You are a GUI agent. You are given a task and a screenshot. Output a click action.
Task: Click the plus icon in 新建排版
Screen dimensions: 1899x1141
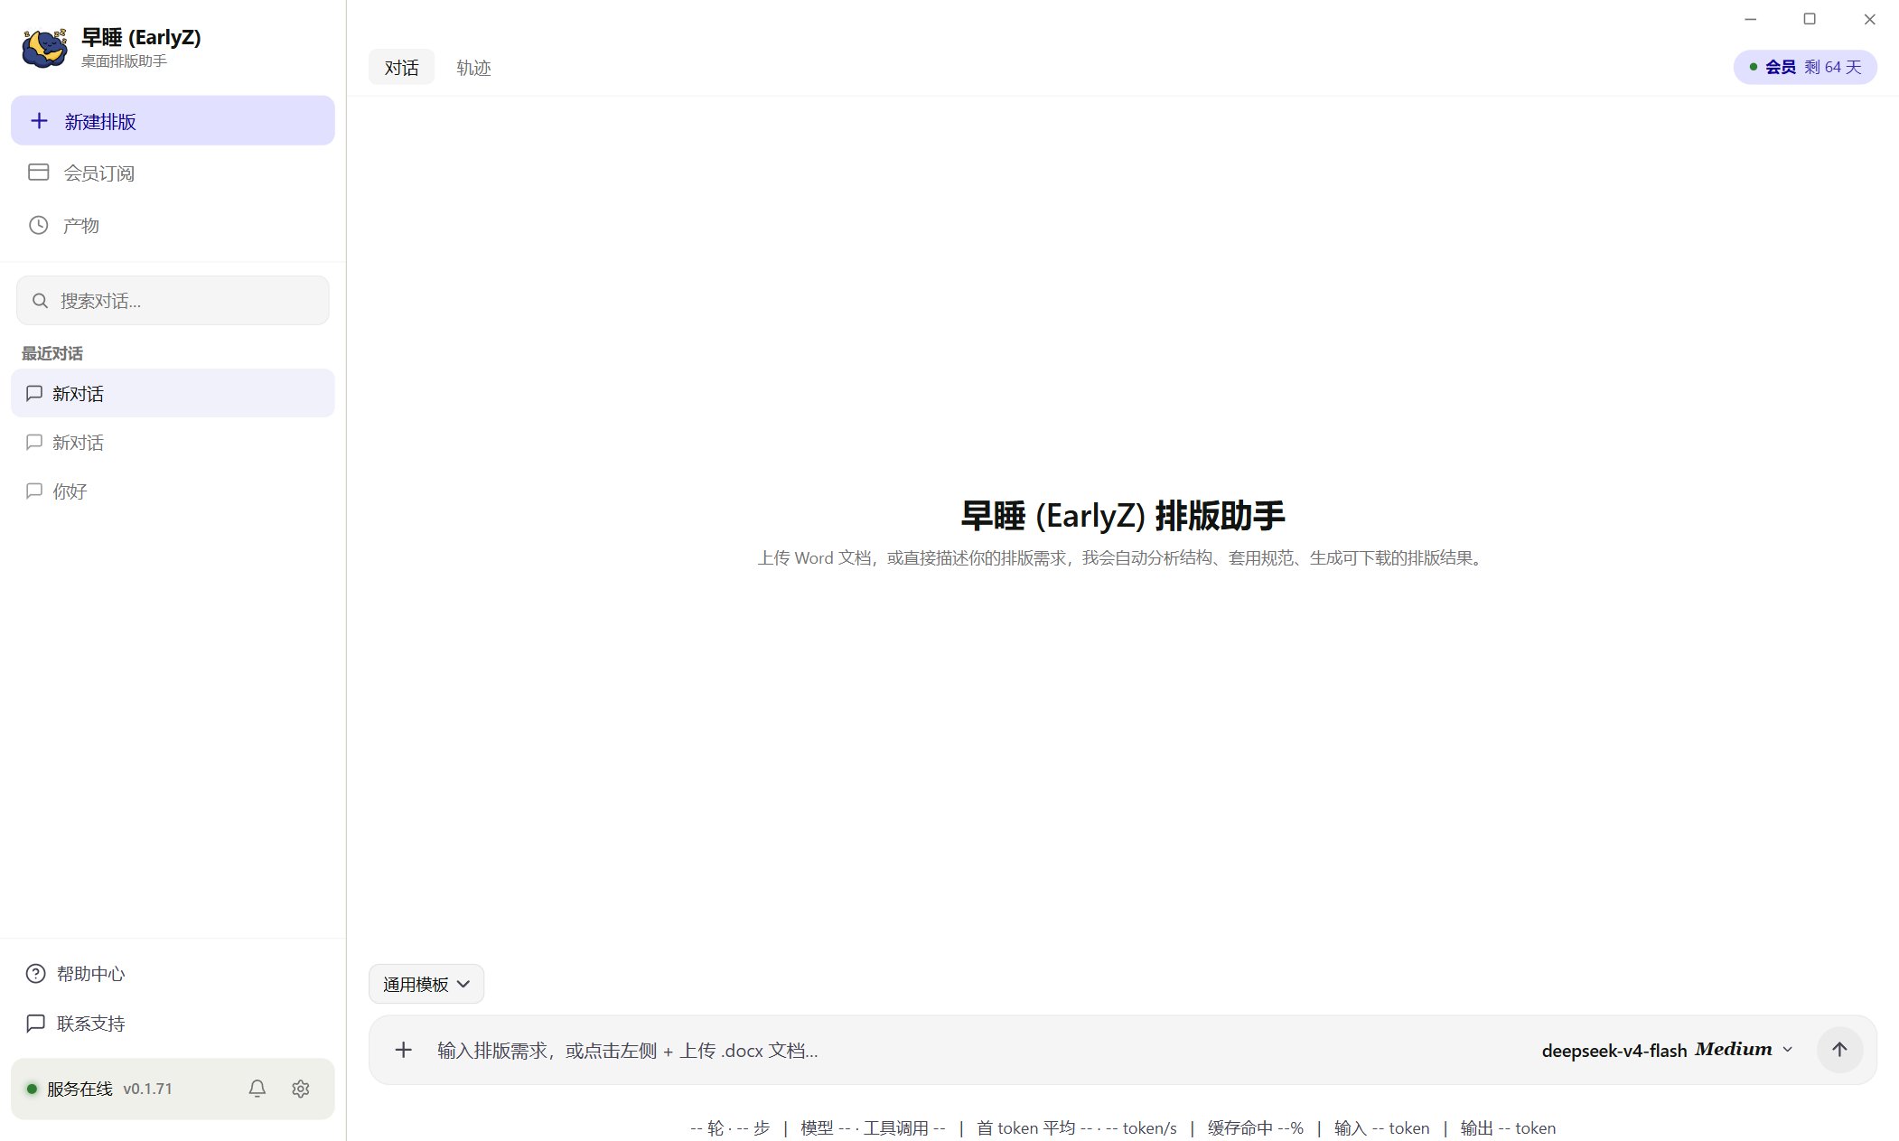pyautogui.click(x=40, y=121)
